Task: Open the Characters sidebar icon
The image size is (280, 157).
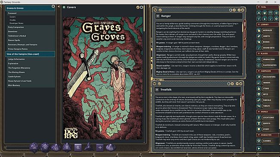Action: [x=259, y=59]
